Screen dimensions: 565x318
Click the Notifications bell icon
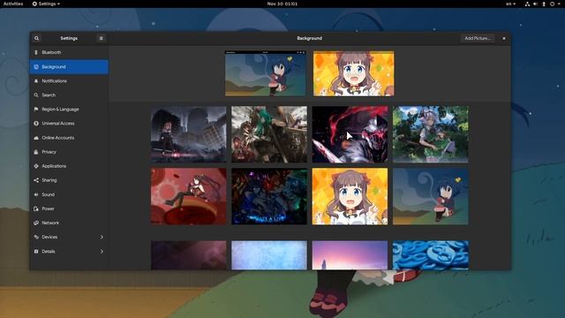pos(36,81)
